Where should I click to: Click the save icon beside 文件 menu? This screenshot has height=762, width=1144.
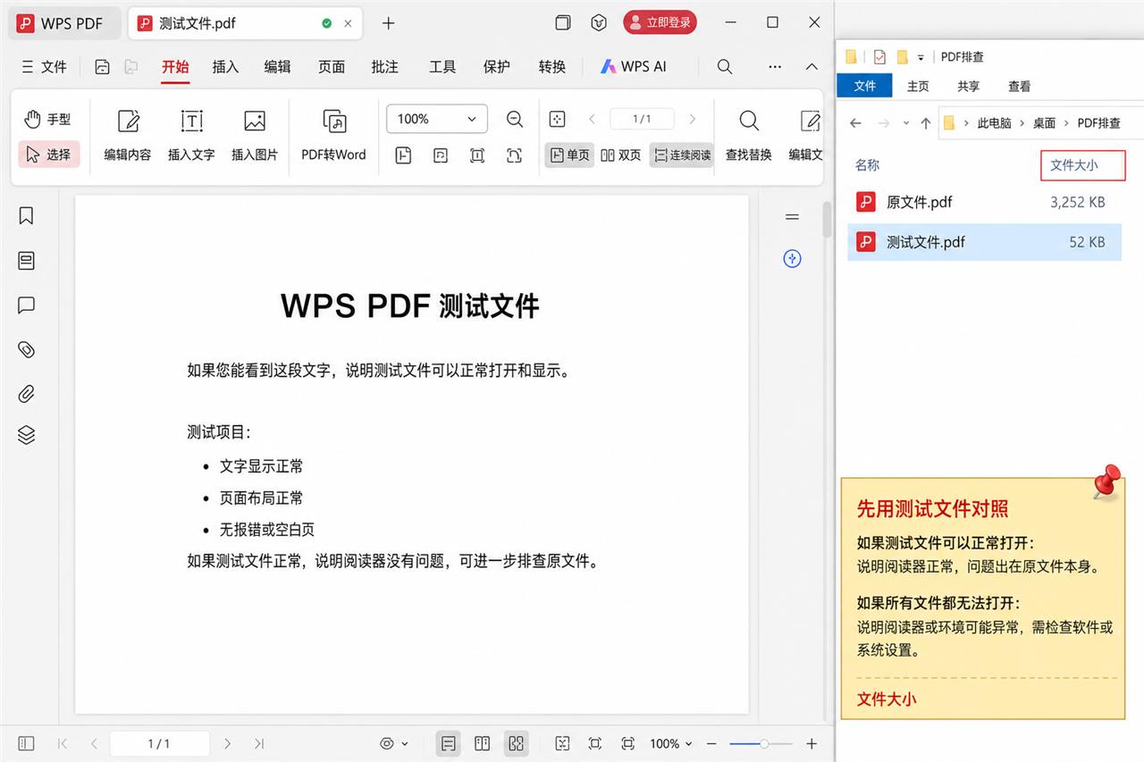(x=103, y=67)
